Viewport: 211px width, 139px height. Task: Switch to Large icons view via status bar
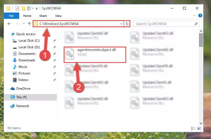[x=199, y=129]
